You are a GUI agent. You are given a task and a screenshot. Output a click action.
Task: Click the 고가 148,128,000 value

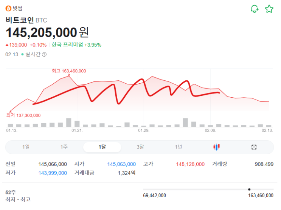(190, 164)
